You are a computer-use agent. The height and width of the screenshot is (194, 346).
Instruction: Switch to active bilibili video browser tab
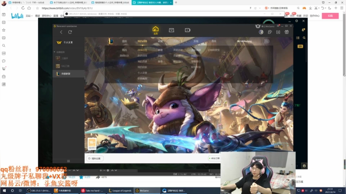152,2
